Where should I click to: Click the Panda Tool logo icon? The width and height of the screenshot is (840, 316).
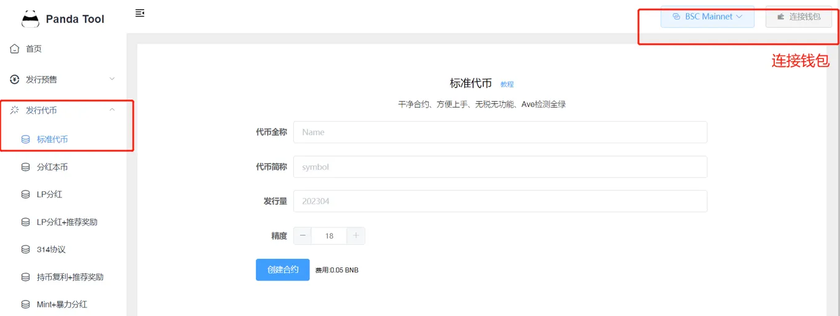(30, 19)
